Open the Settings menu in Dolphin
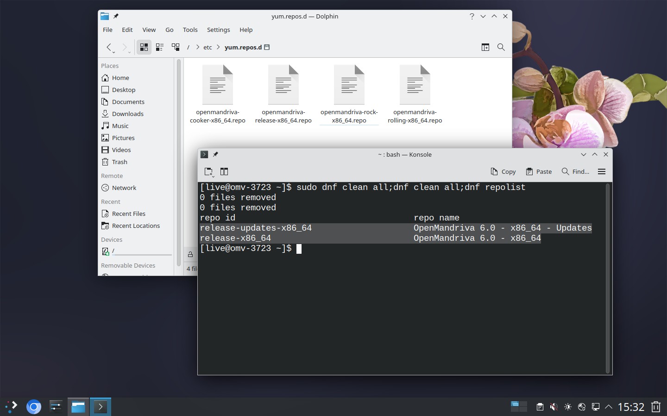Viewport: 667px width, 416px height. coord(218,30)
